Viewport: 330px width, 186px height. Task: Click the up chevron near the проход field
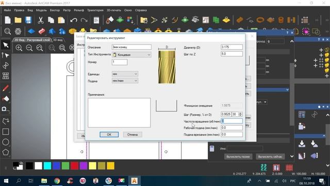pyautogui.click(x=292, y=41)
